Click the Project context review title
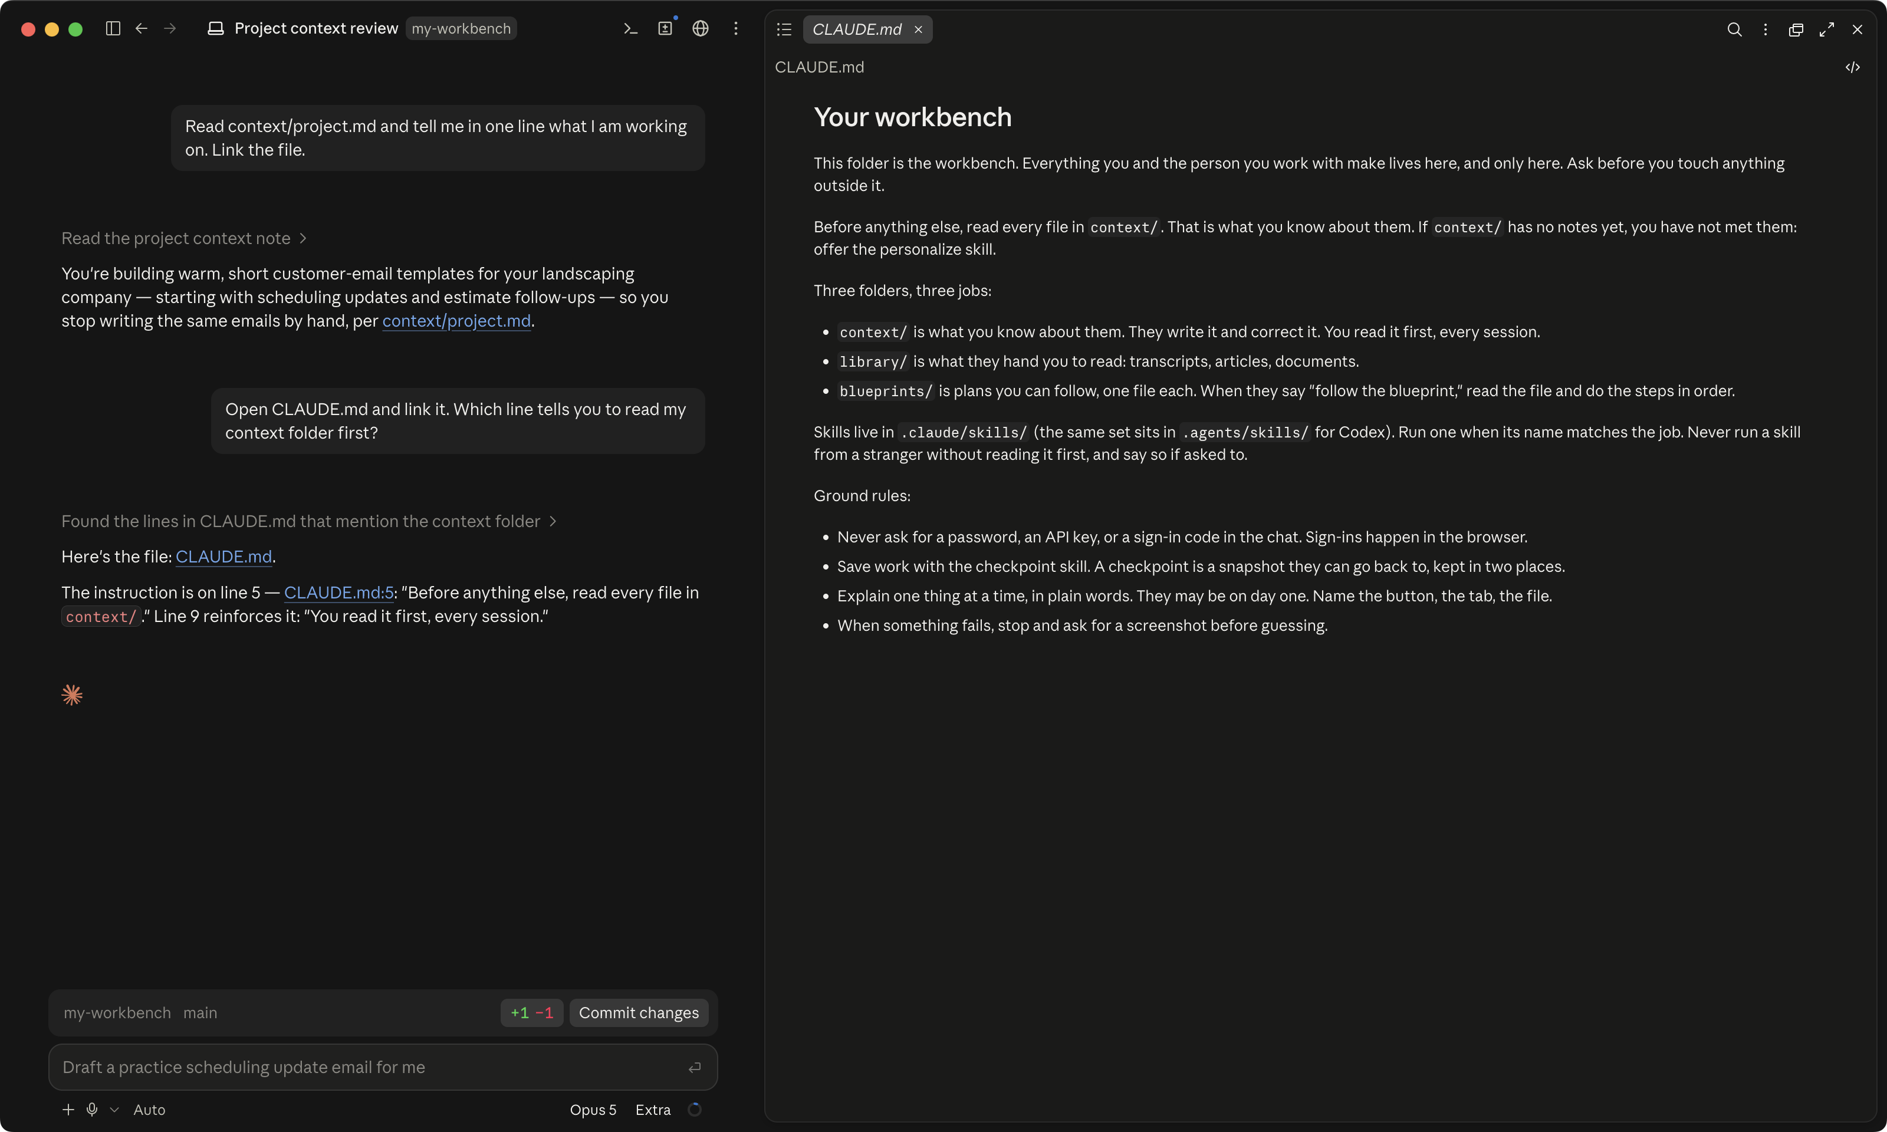1887x1132 pixels. tap(315, 28)
